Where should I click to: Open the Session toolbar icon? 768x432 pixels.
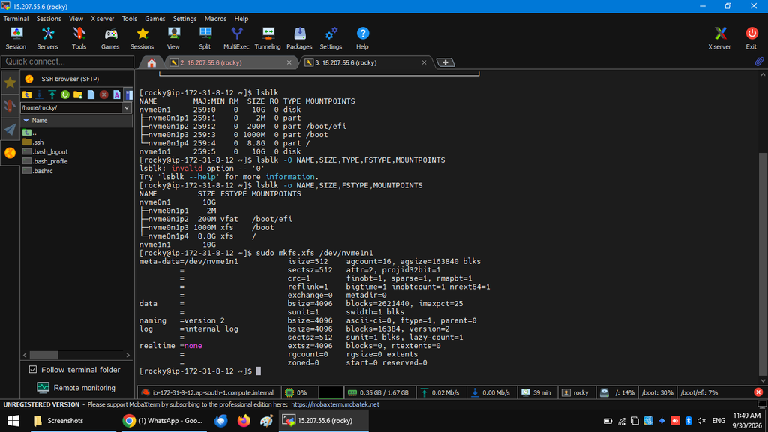click(16, 38)
